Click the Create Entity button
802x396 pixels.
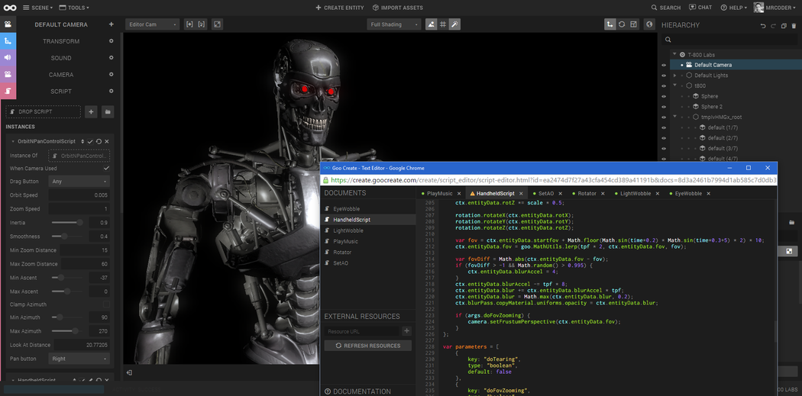point(340,8)
